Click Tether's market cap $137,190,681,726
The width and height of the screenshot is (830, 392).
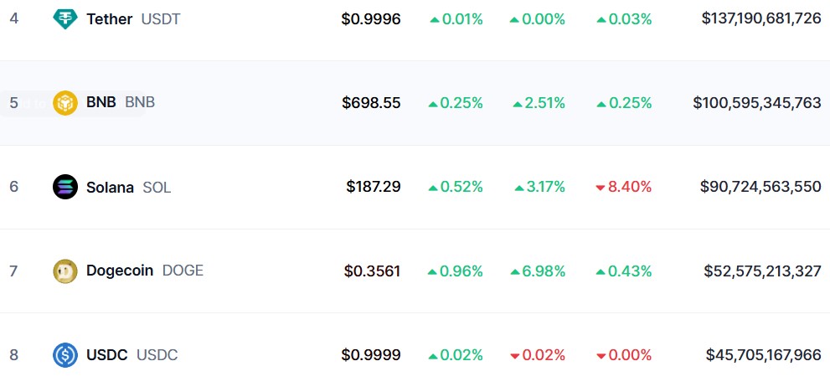point(761,18)
